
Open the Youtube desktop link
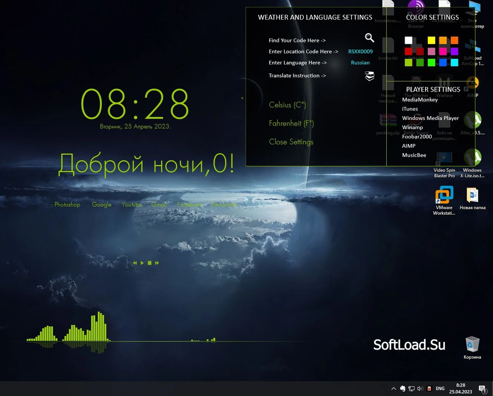[132, 204]
